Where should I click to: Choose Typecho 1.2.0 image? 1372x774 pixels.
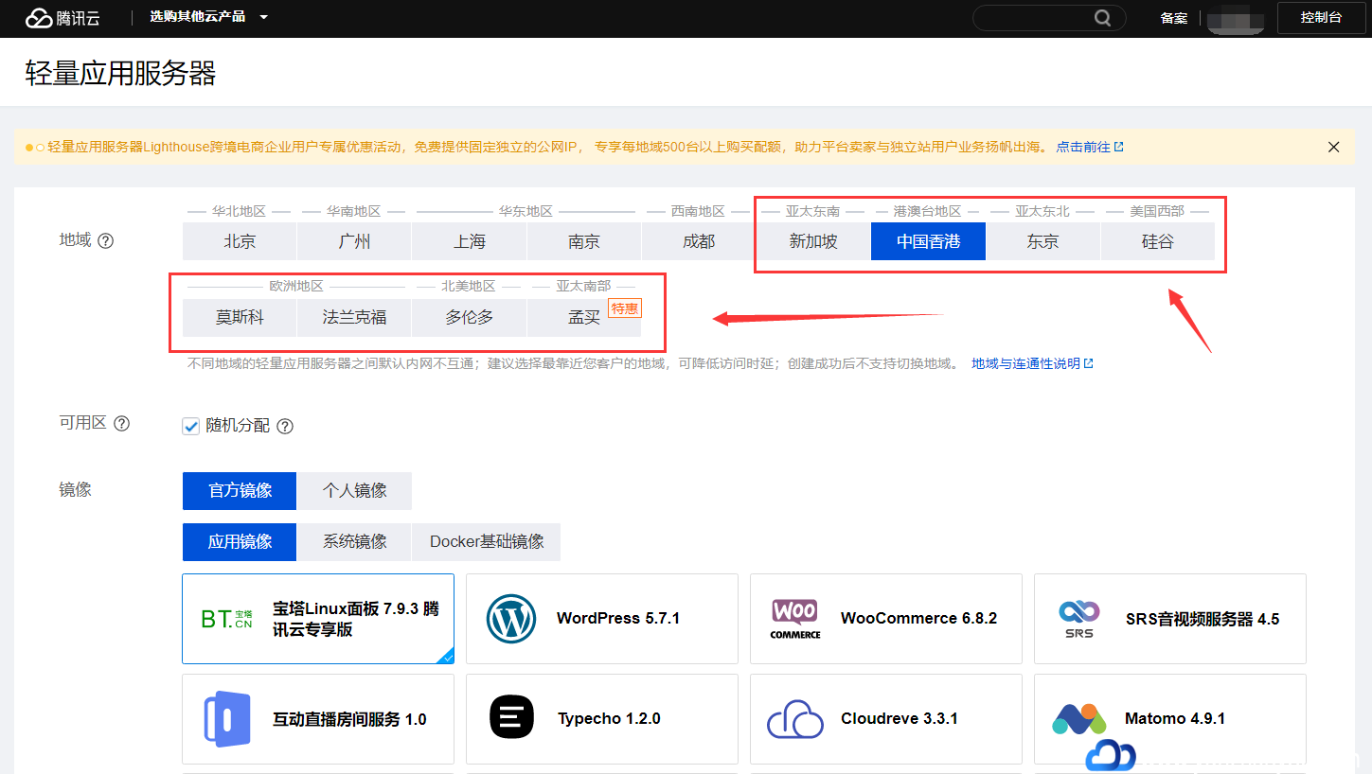click(602, 719)
